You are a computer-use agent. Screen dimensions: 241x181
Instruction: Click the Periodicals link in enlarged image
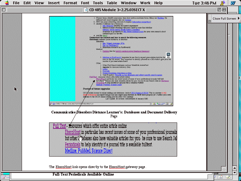(x=72, y=144)
